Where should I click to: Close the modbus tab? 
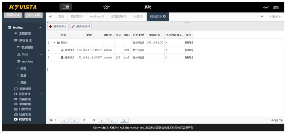[103, 17]
